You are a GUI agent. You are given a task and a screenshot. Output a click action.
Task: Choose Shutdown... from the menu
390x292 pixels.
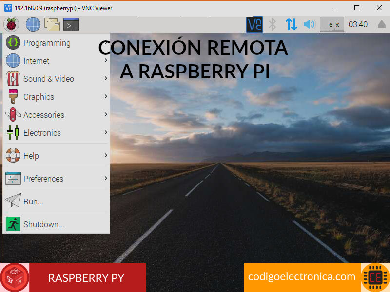coord(57,224)
